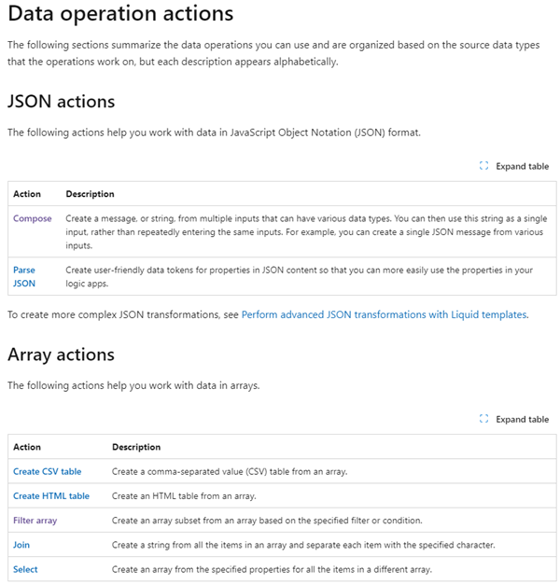Go to the Filter array action
Image resolution: width=560 pixels, height=584 pixels.
click(35, 521)
